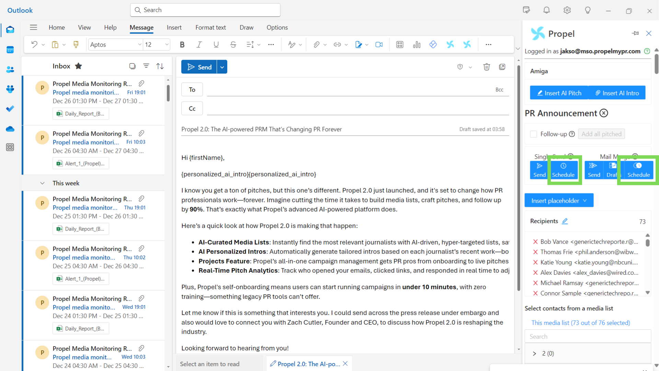Toggle the Inbox favorite star
659x371 pixels.
(78, 66)
